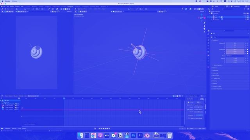250x140 pixels.
Task: Open Graph Editor Key menu
Action: pos(25,96)
